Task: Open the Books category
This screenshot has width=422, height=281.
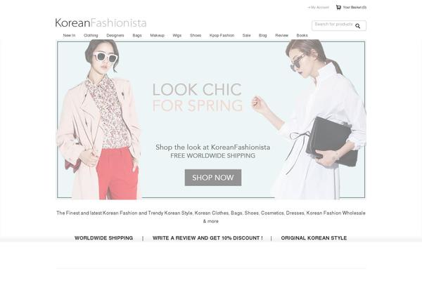Action: (302, 35)
